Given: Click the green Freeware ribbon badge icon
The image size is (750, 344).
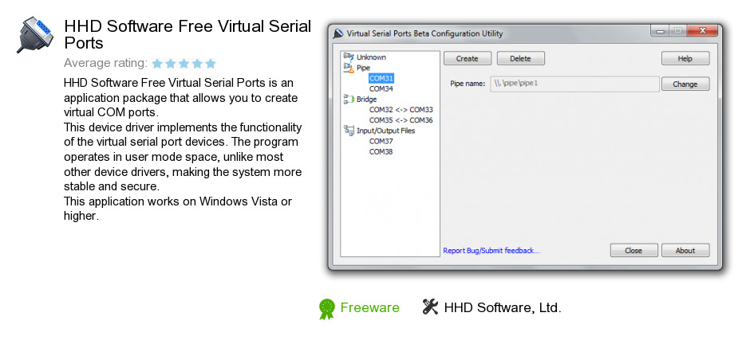Looking at the screenshot, I should coord(327,309).
